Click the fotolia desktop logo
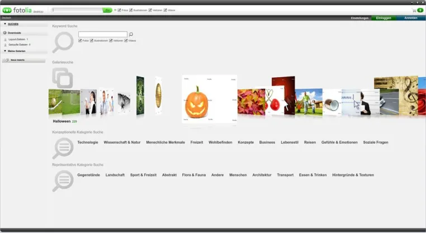Image resolution: width=426 pixels, height=233 pixels. click(23, 10)
